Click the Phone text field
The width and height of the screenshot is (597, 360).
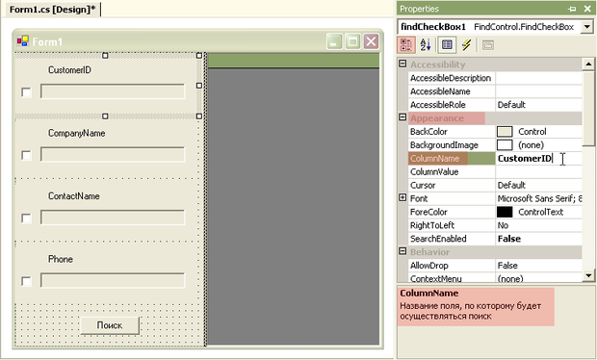[113, 280]
